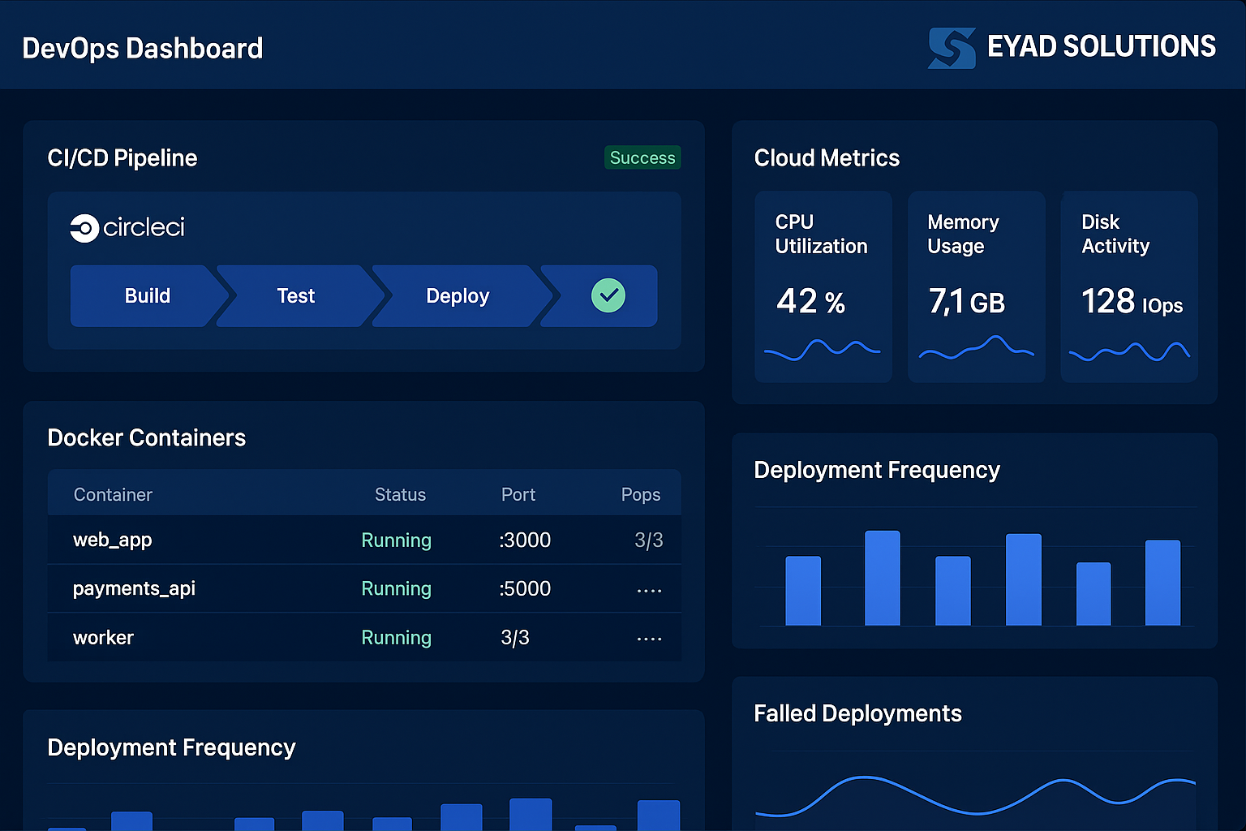
Task: Expand options for the worker container
Action: pyautogui.click(x=649, y=638)
